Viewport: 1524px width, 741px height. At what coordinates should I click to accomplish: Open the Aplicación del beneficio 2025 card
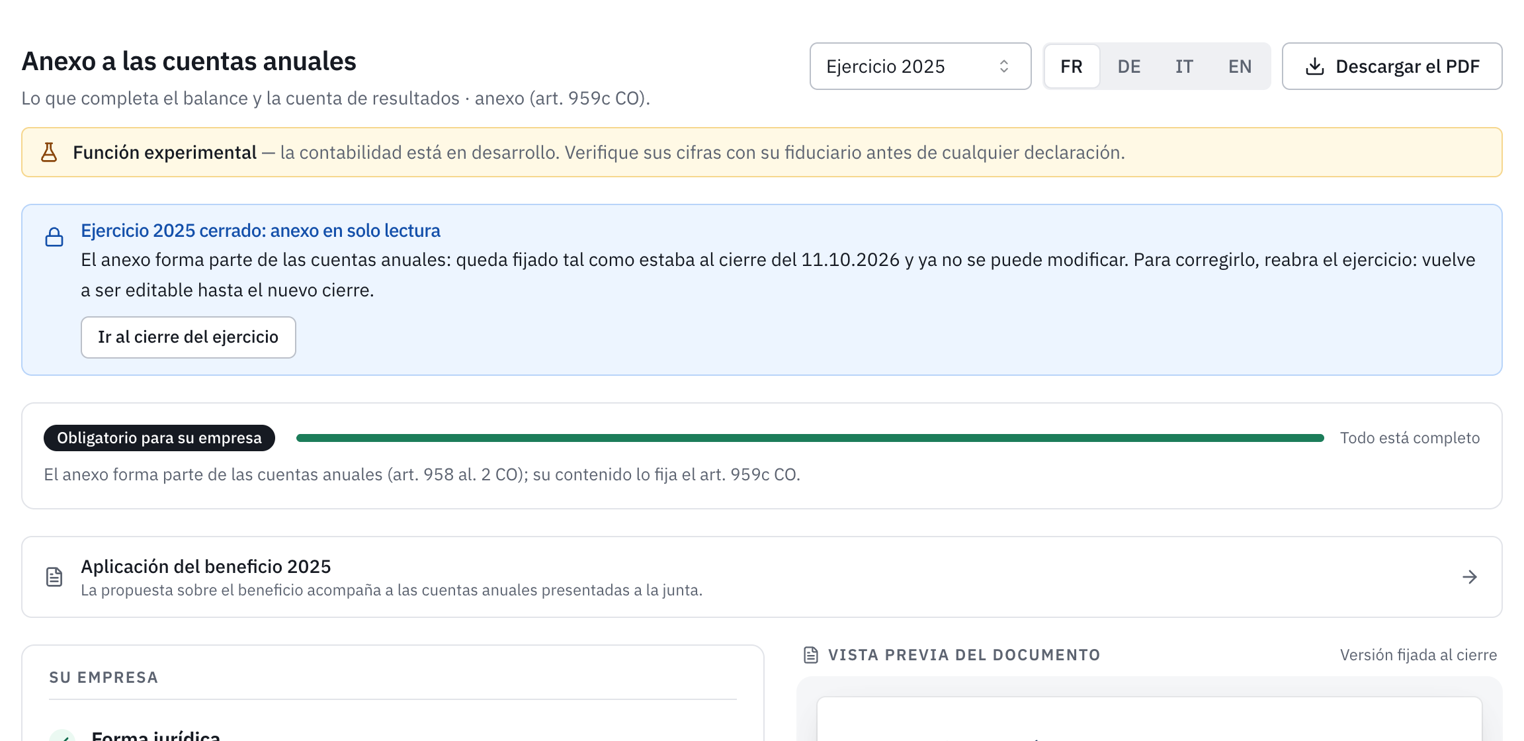click(x=762, y=577)
